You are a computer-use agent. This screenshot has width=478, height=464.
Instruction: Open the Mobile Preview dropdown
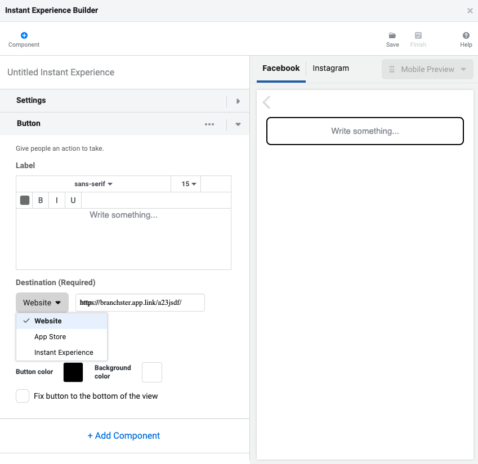point(427,69)
